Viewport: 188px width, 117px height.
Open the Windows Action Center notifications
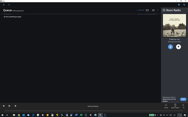pyautogui.click(x=185, y=115)
